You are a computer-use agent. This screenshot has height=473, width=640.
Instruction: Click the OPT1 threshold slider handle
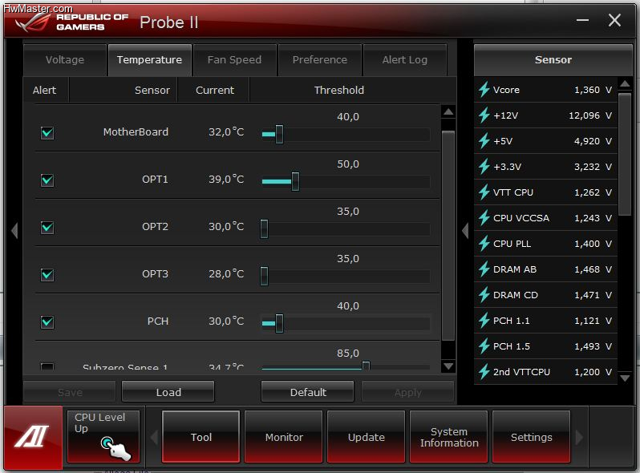click(295, 182)
